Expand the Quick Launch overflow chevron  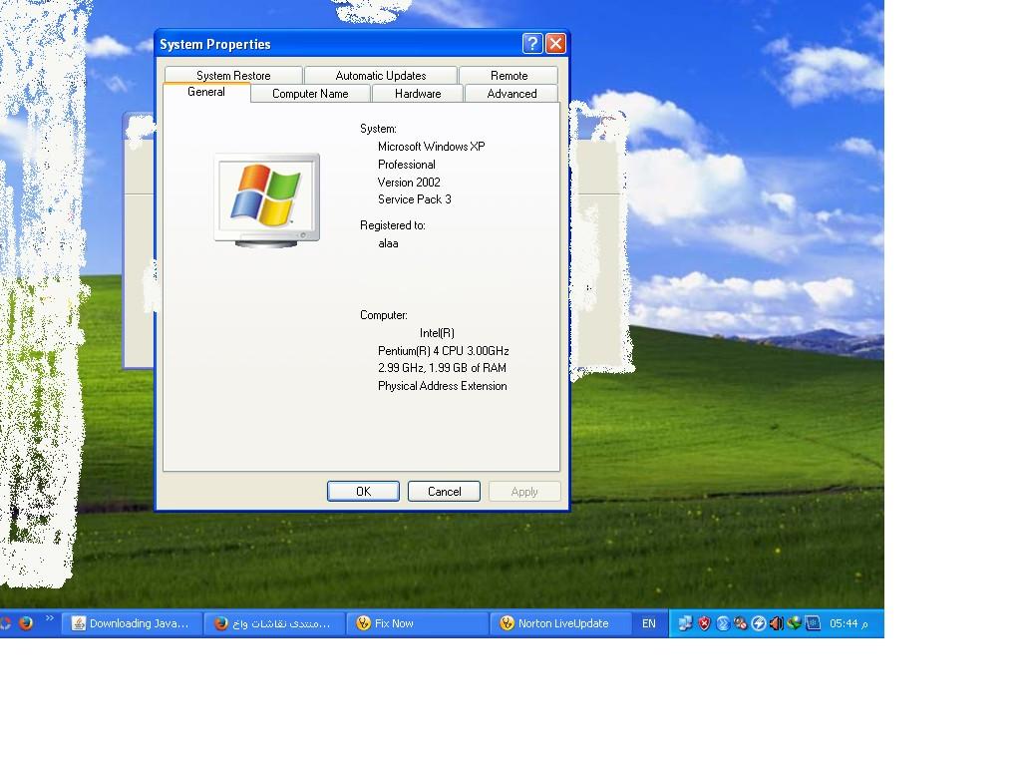click(x=50, y=618)
